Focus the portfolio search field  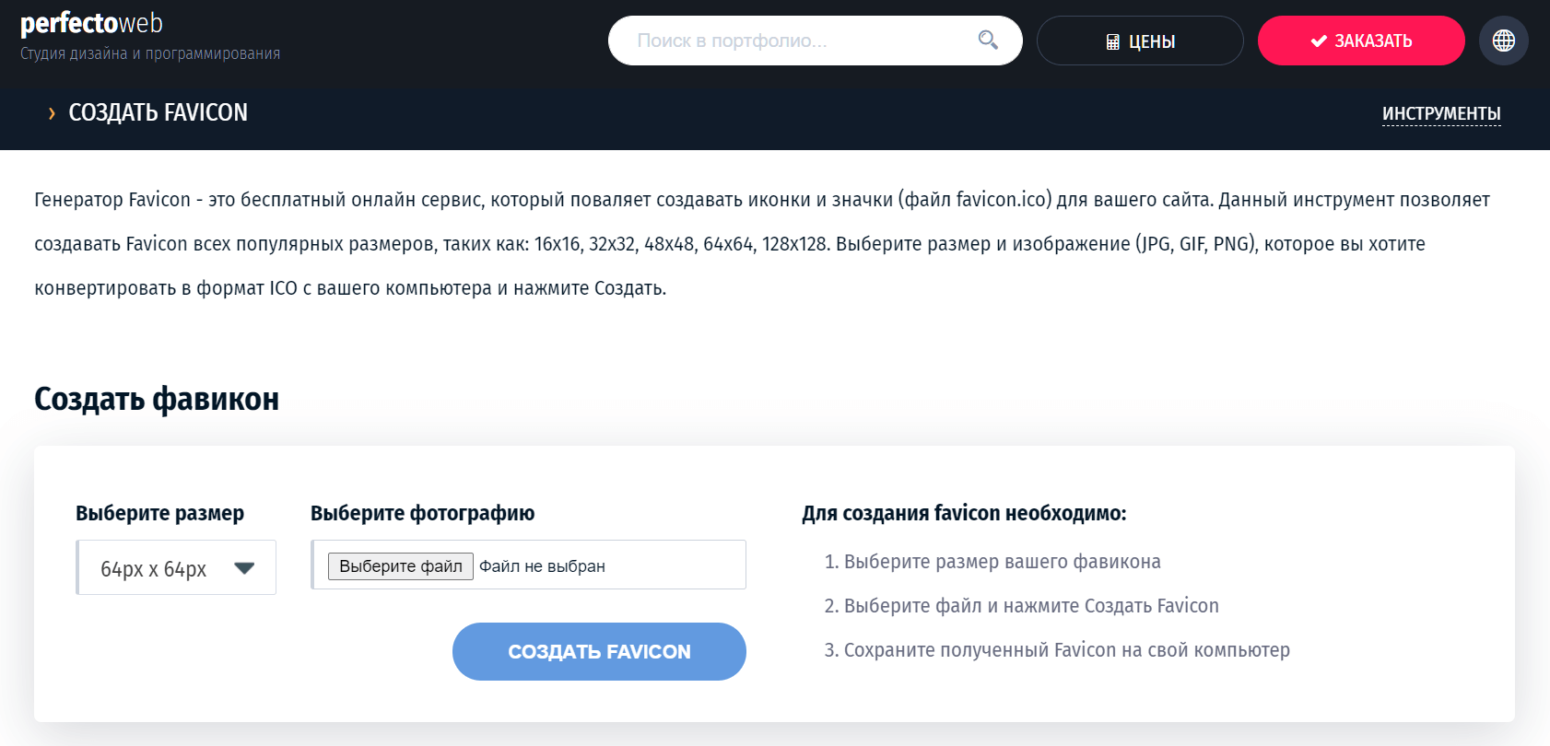pyautogui.click(x=816, y=41)
